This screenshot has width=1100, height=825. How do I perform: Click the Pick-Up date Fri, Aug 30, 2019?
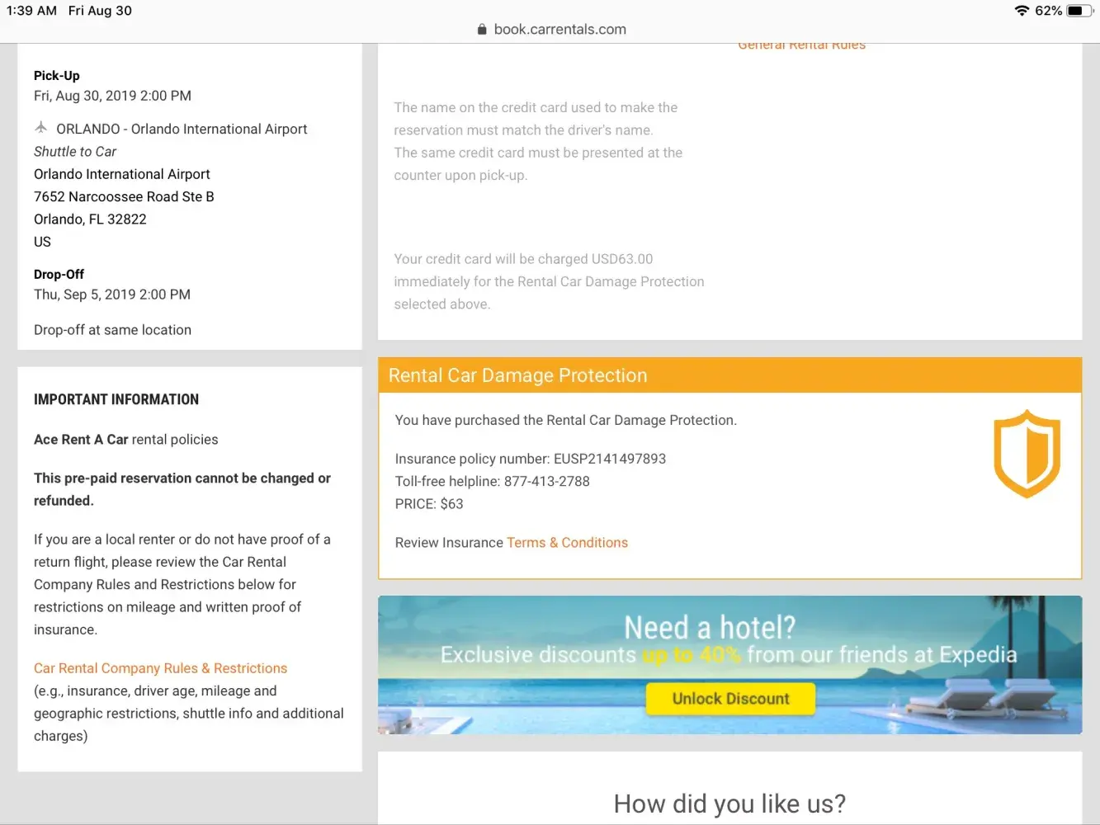coord(112,96)
